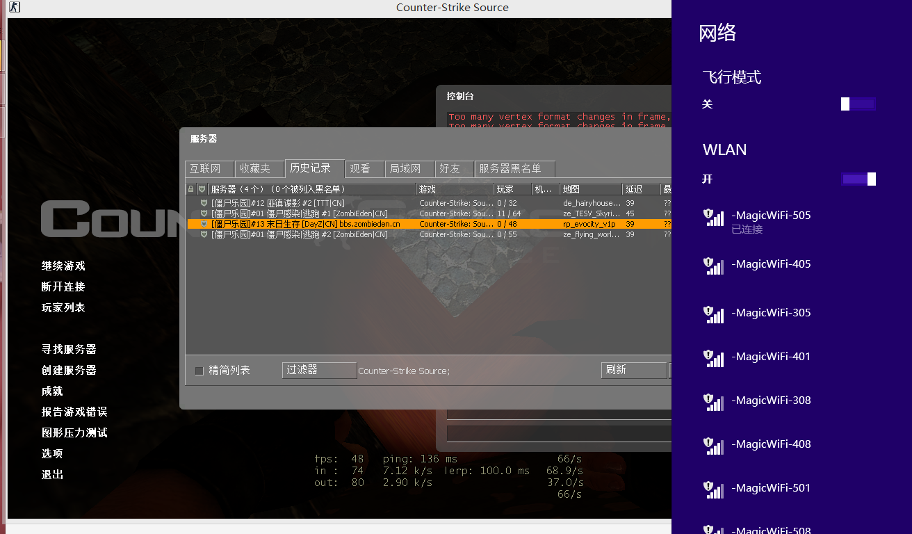Open 玩家列表 from the main menu
Screen dimensions: 912x534
pyautogui.click(x=63, y=308)
